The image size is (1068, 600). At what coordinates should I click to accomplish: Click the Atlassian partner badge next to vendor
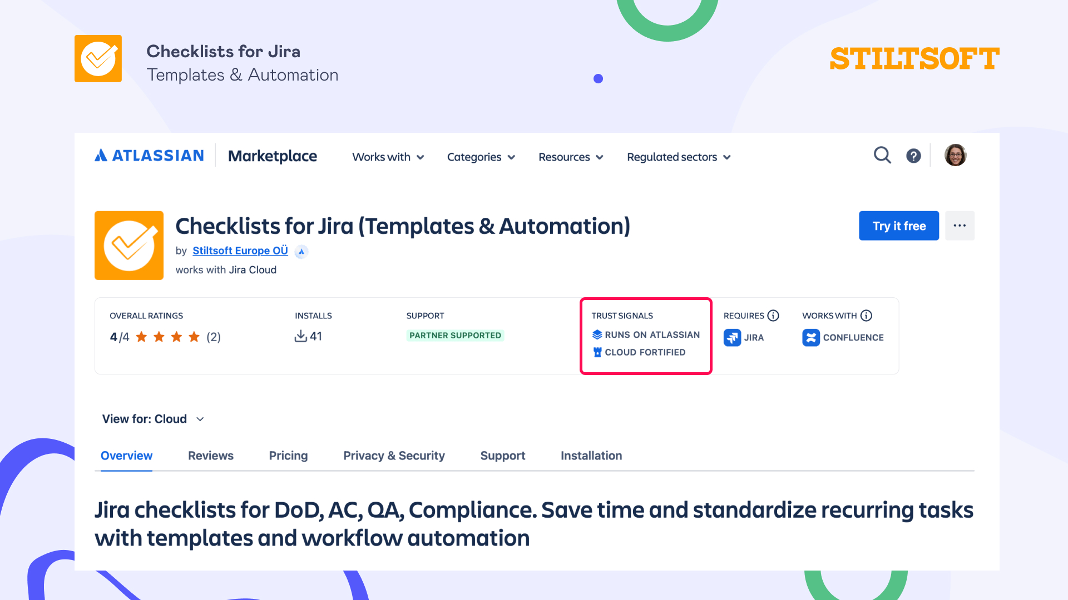pos(301,251)
